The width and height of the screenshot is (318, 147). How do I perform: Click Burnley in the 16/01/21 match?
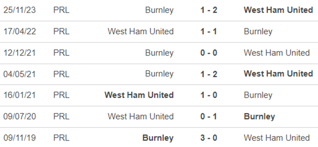coord(258,95)
